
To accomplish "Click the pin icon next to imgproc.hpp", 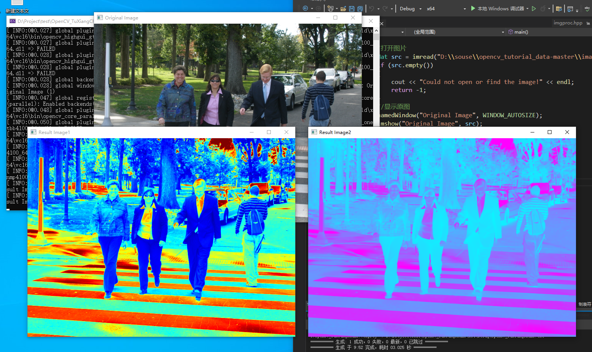I will [x=588, y=23].
